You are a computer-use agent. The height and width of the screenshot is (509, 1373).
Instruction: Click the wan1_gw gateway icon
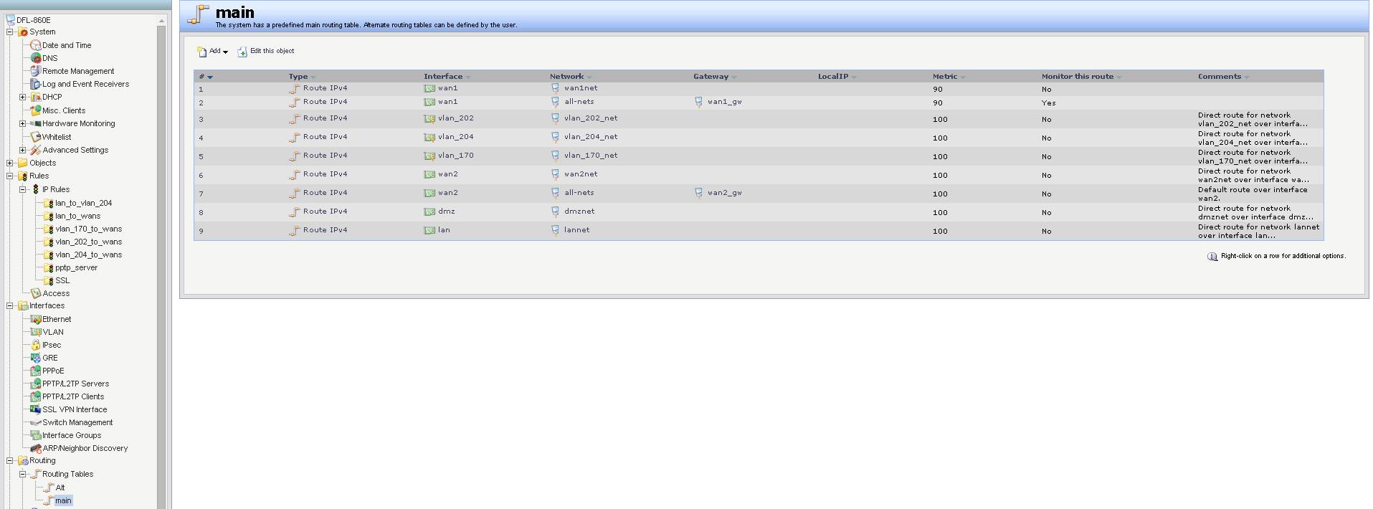pyautogui.click(x=698, y=102)
